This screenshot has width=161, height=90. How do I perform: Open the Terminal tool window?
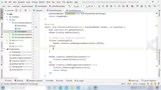tap(19, 80)
